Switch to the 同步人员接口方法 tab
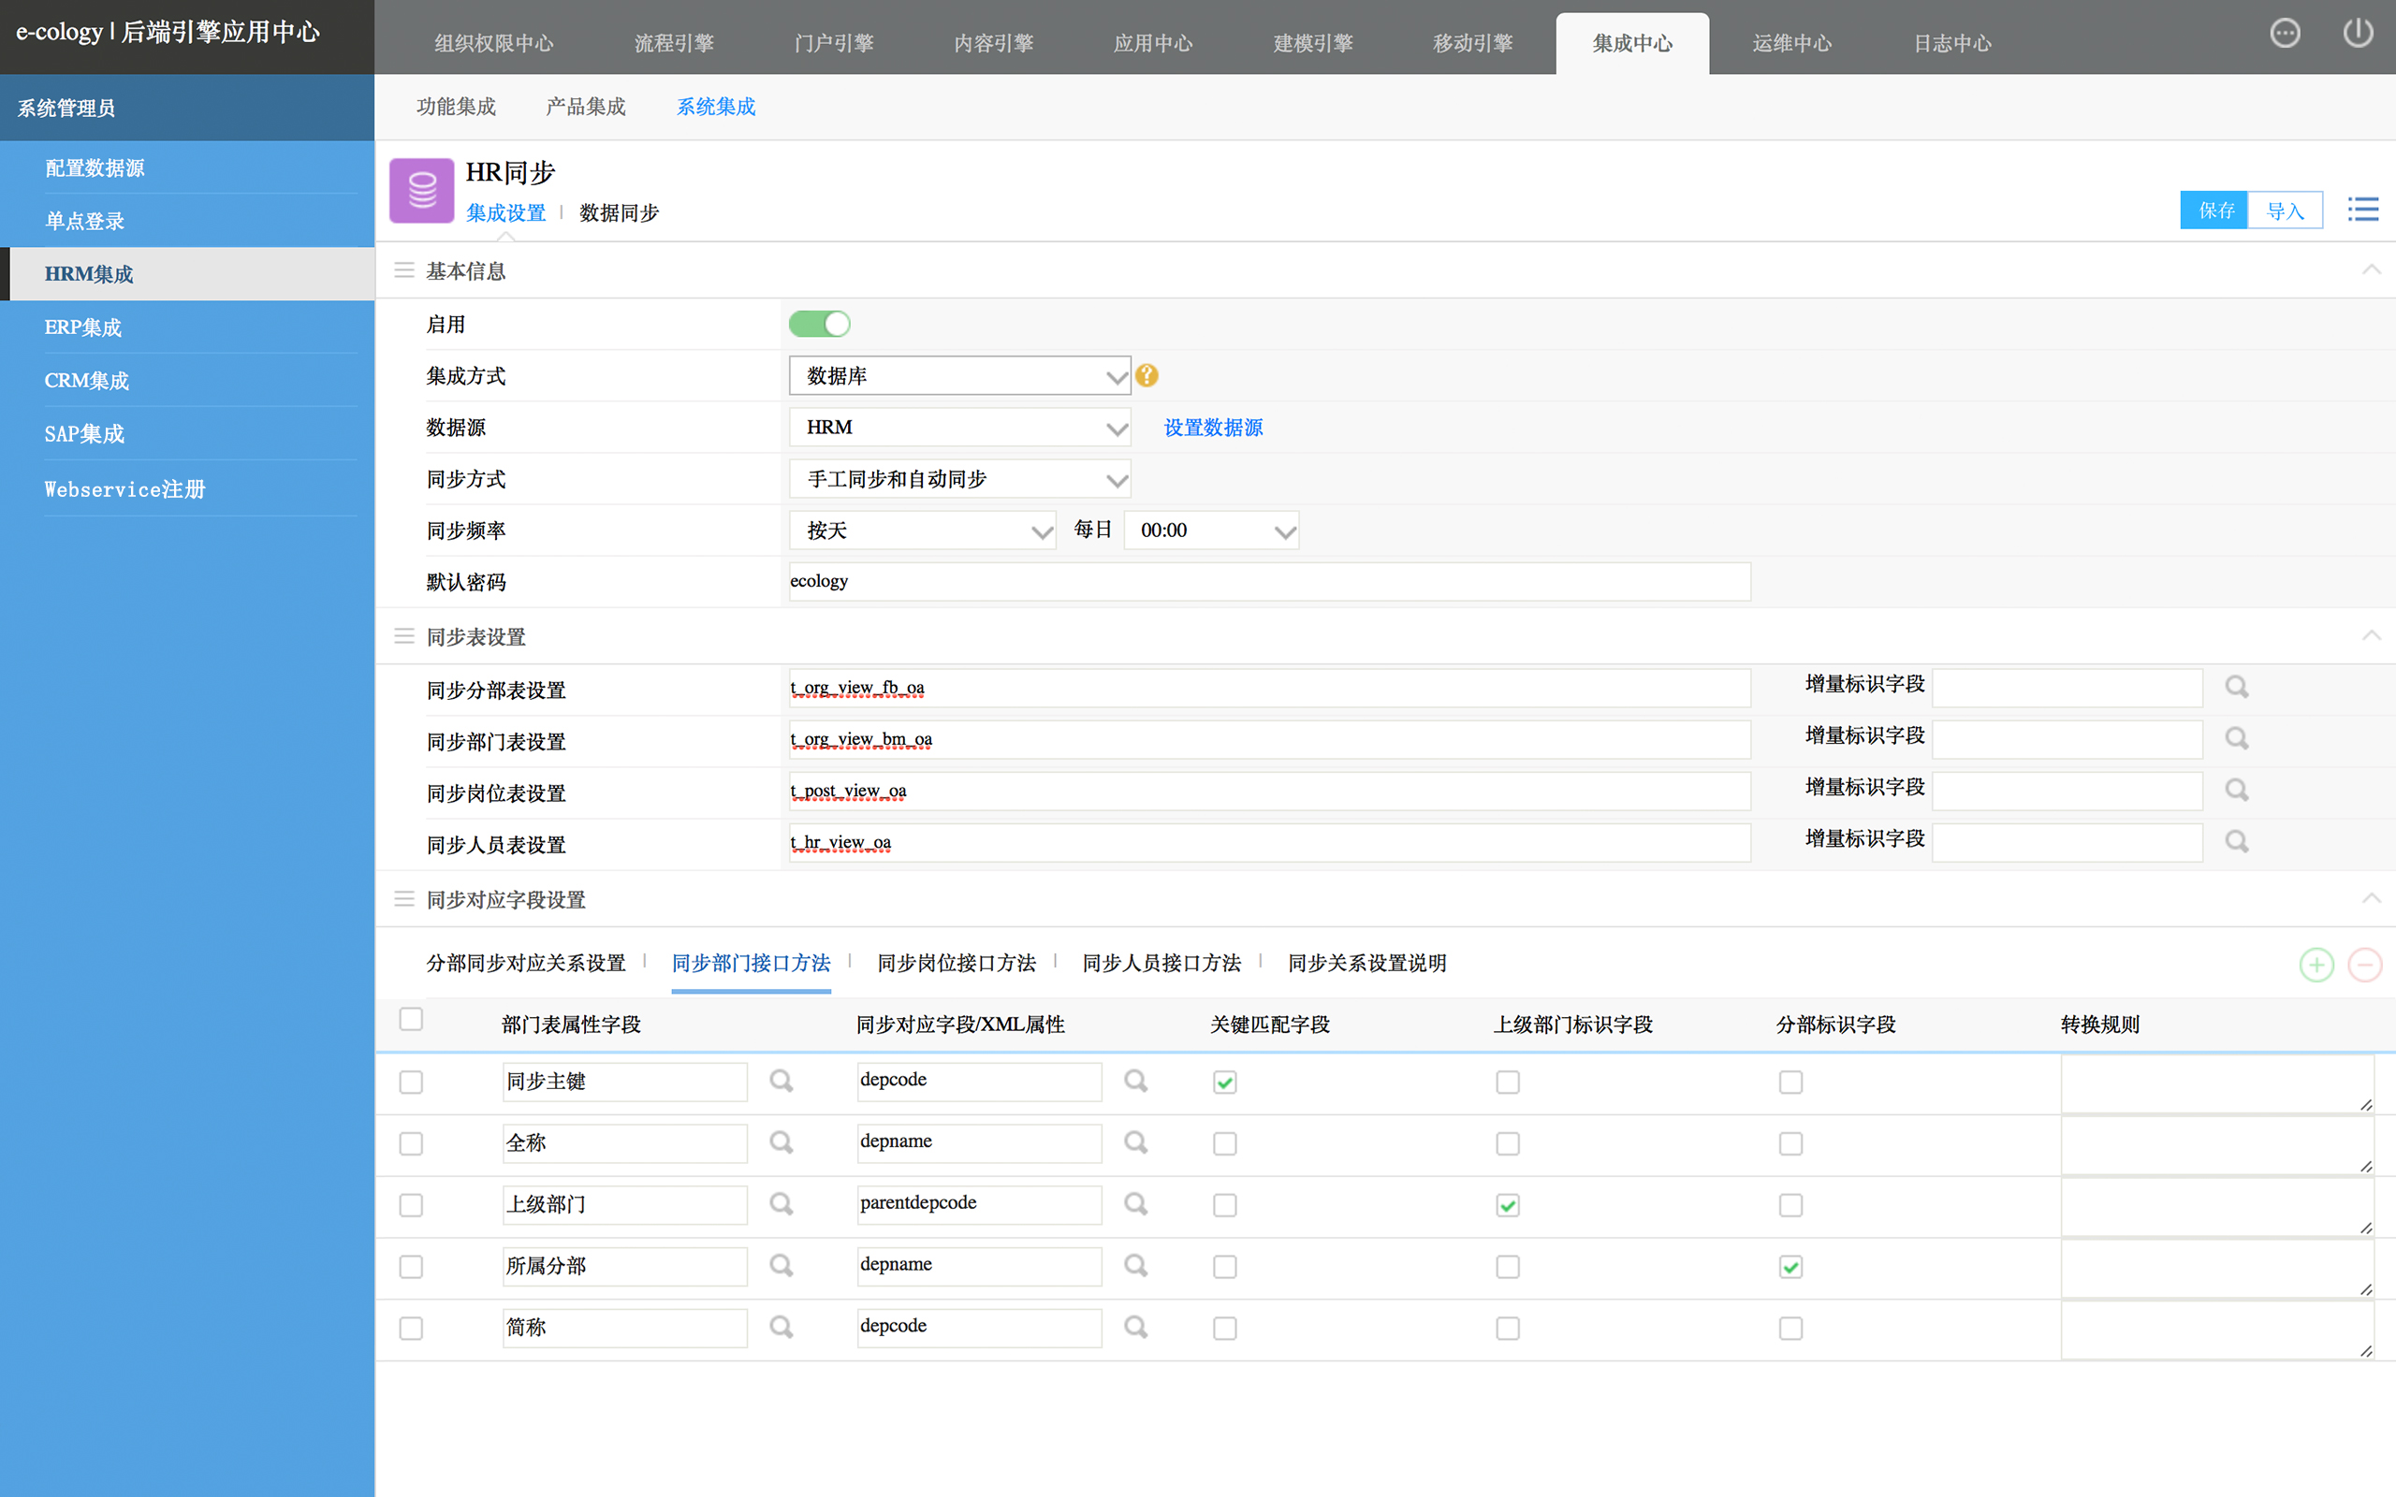The height and width of the screenshot is (1497, 2396). (x=1161, y=964)
